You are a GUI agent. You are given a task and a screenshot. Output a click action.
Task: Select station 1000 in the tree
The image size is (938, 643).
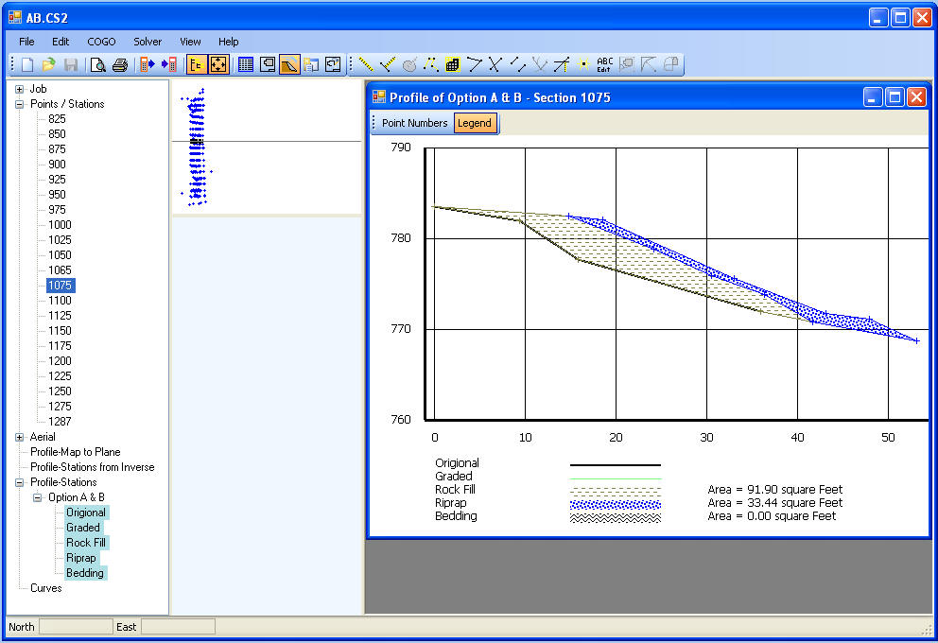(x=60, y=225)
